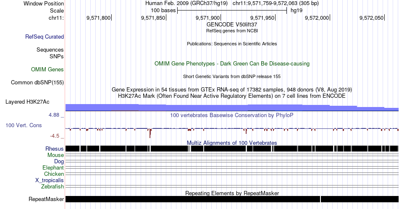Click Repeating Elements by RepeatMasker title
Viewport: 399px width, 209px height.
232,193
